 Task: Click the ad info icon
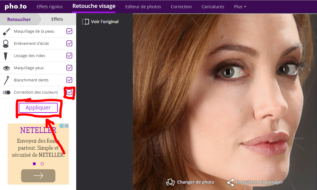(62, 126)
